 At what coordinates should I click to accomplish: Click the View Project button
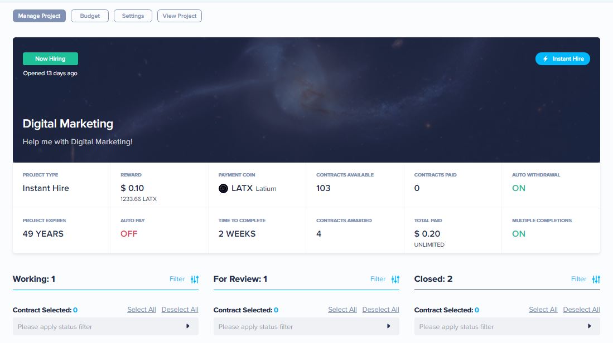click(x=179, y=16)
